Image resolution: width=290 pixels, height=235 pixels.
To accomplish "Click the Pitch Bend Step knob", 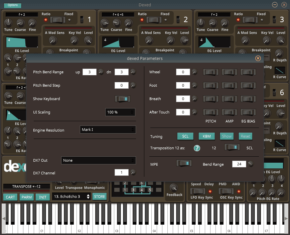I will [133, 85].
